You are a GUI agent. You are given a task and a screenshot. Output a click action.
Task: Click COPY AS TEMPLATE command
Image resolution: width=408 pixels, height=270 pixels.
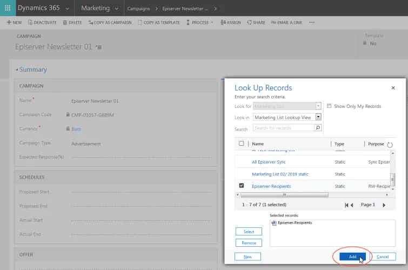click(159, 23)
